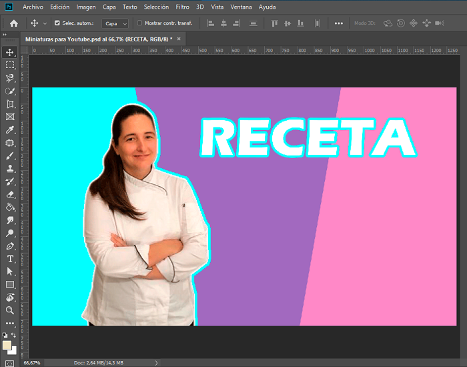Screen dimensions: 467x367
Task: Align top edges of layers
Action: click(274, 23)
